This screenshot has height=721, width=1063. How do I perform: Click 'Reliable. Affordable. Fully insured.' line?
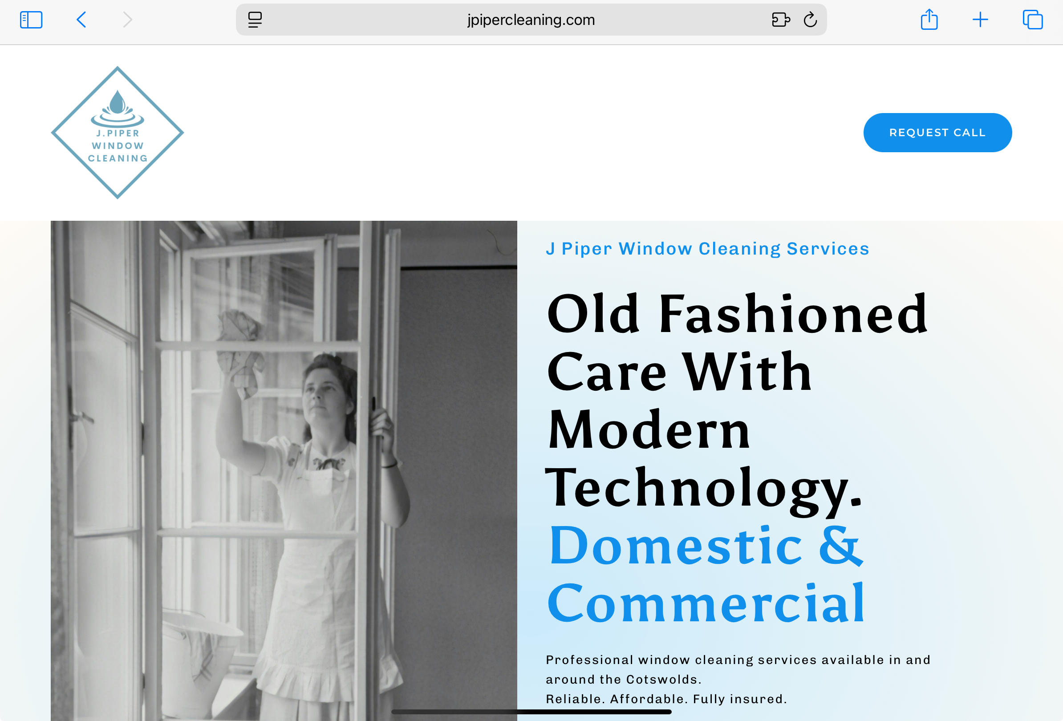click(666, 699)
